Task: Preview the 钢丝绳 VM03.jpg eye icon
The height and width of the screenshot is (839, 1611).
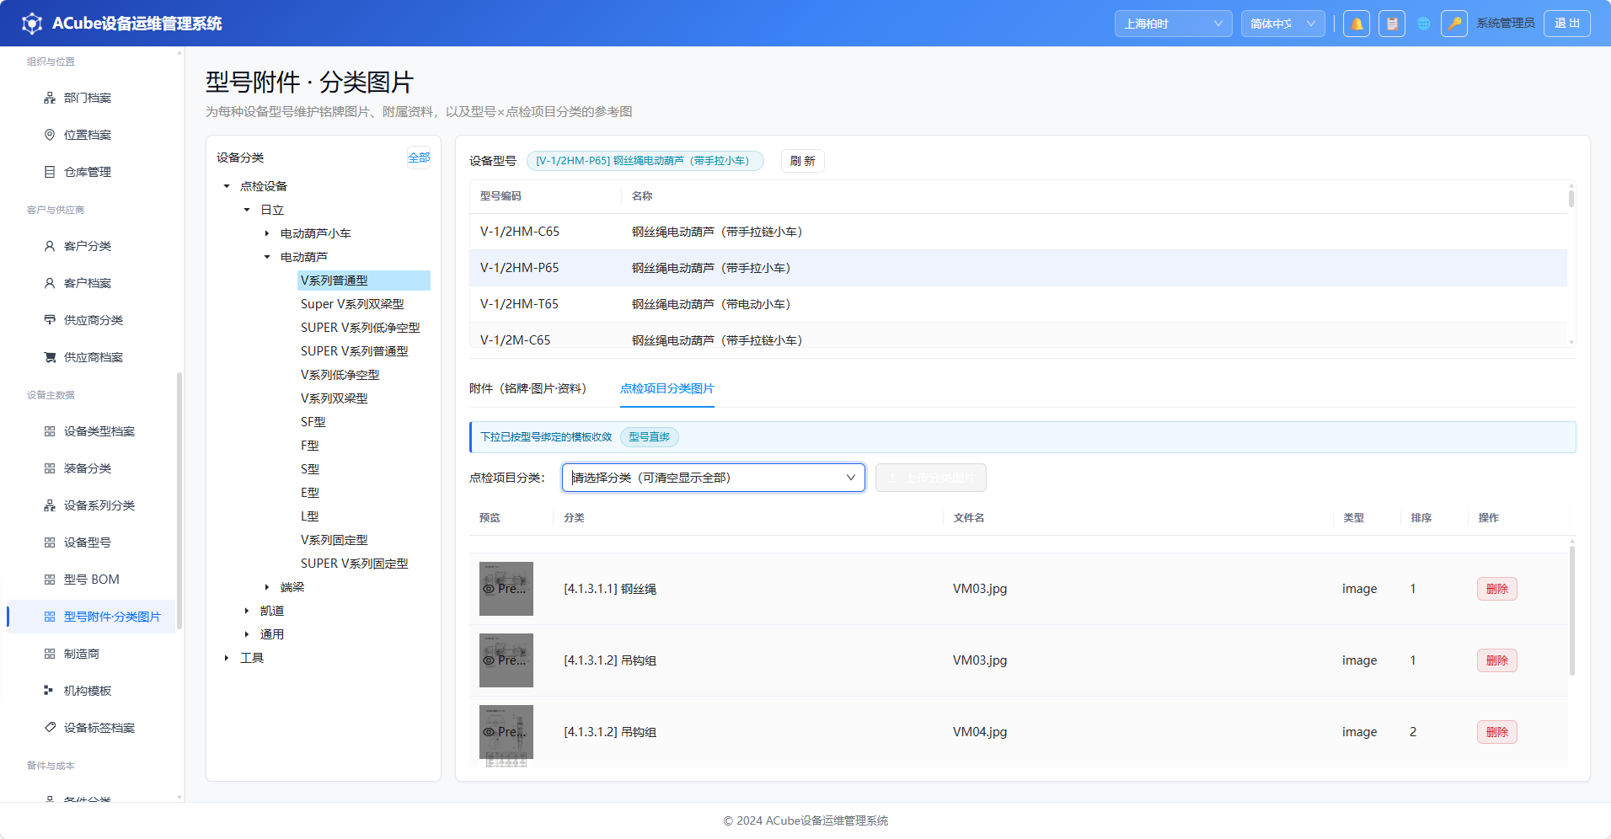Action: pos(489,589)
